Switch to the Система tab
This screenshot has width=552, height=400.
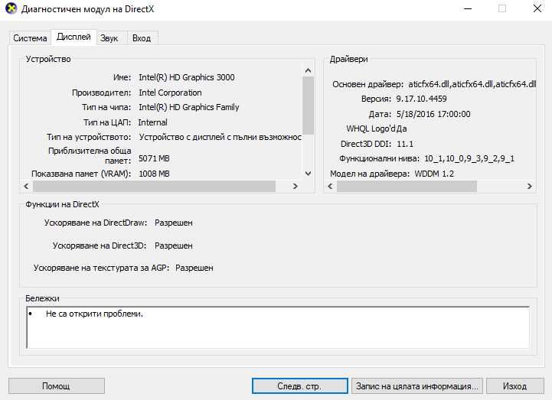pos(31,38)
